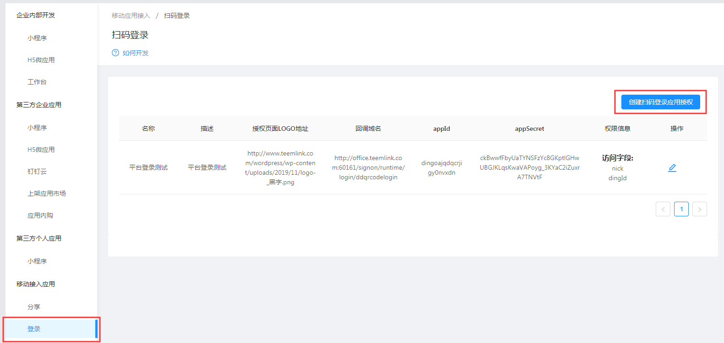Go to previous page with left arrow
Screen dimensions: 724x343
[x=663, y=209]
